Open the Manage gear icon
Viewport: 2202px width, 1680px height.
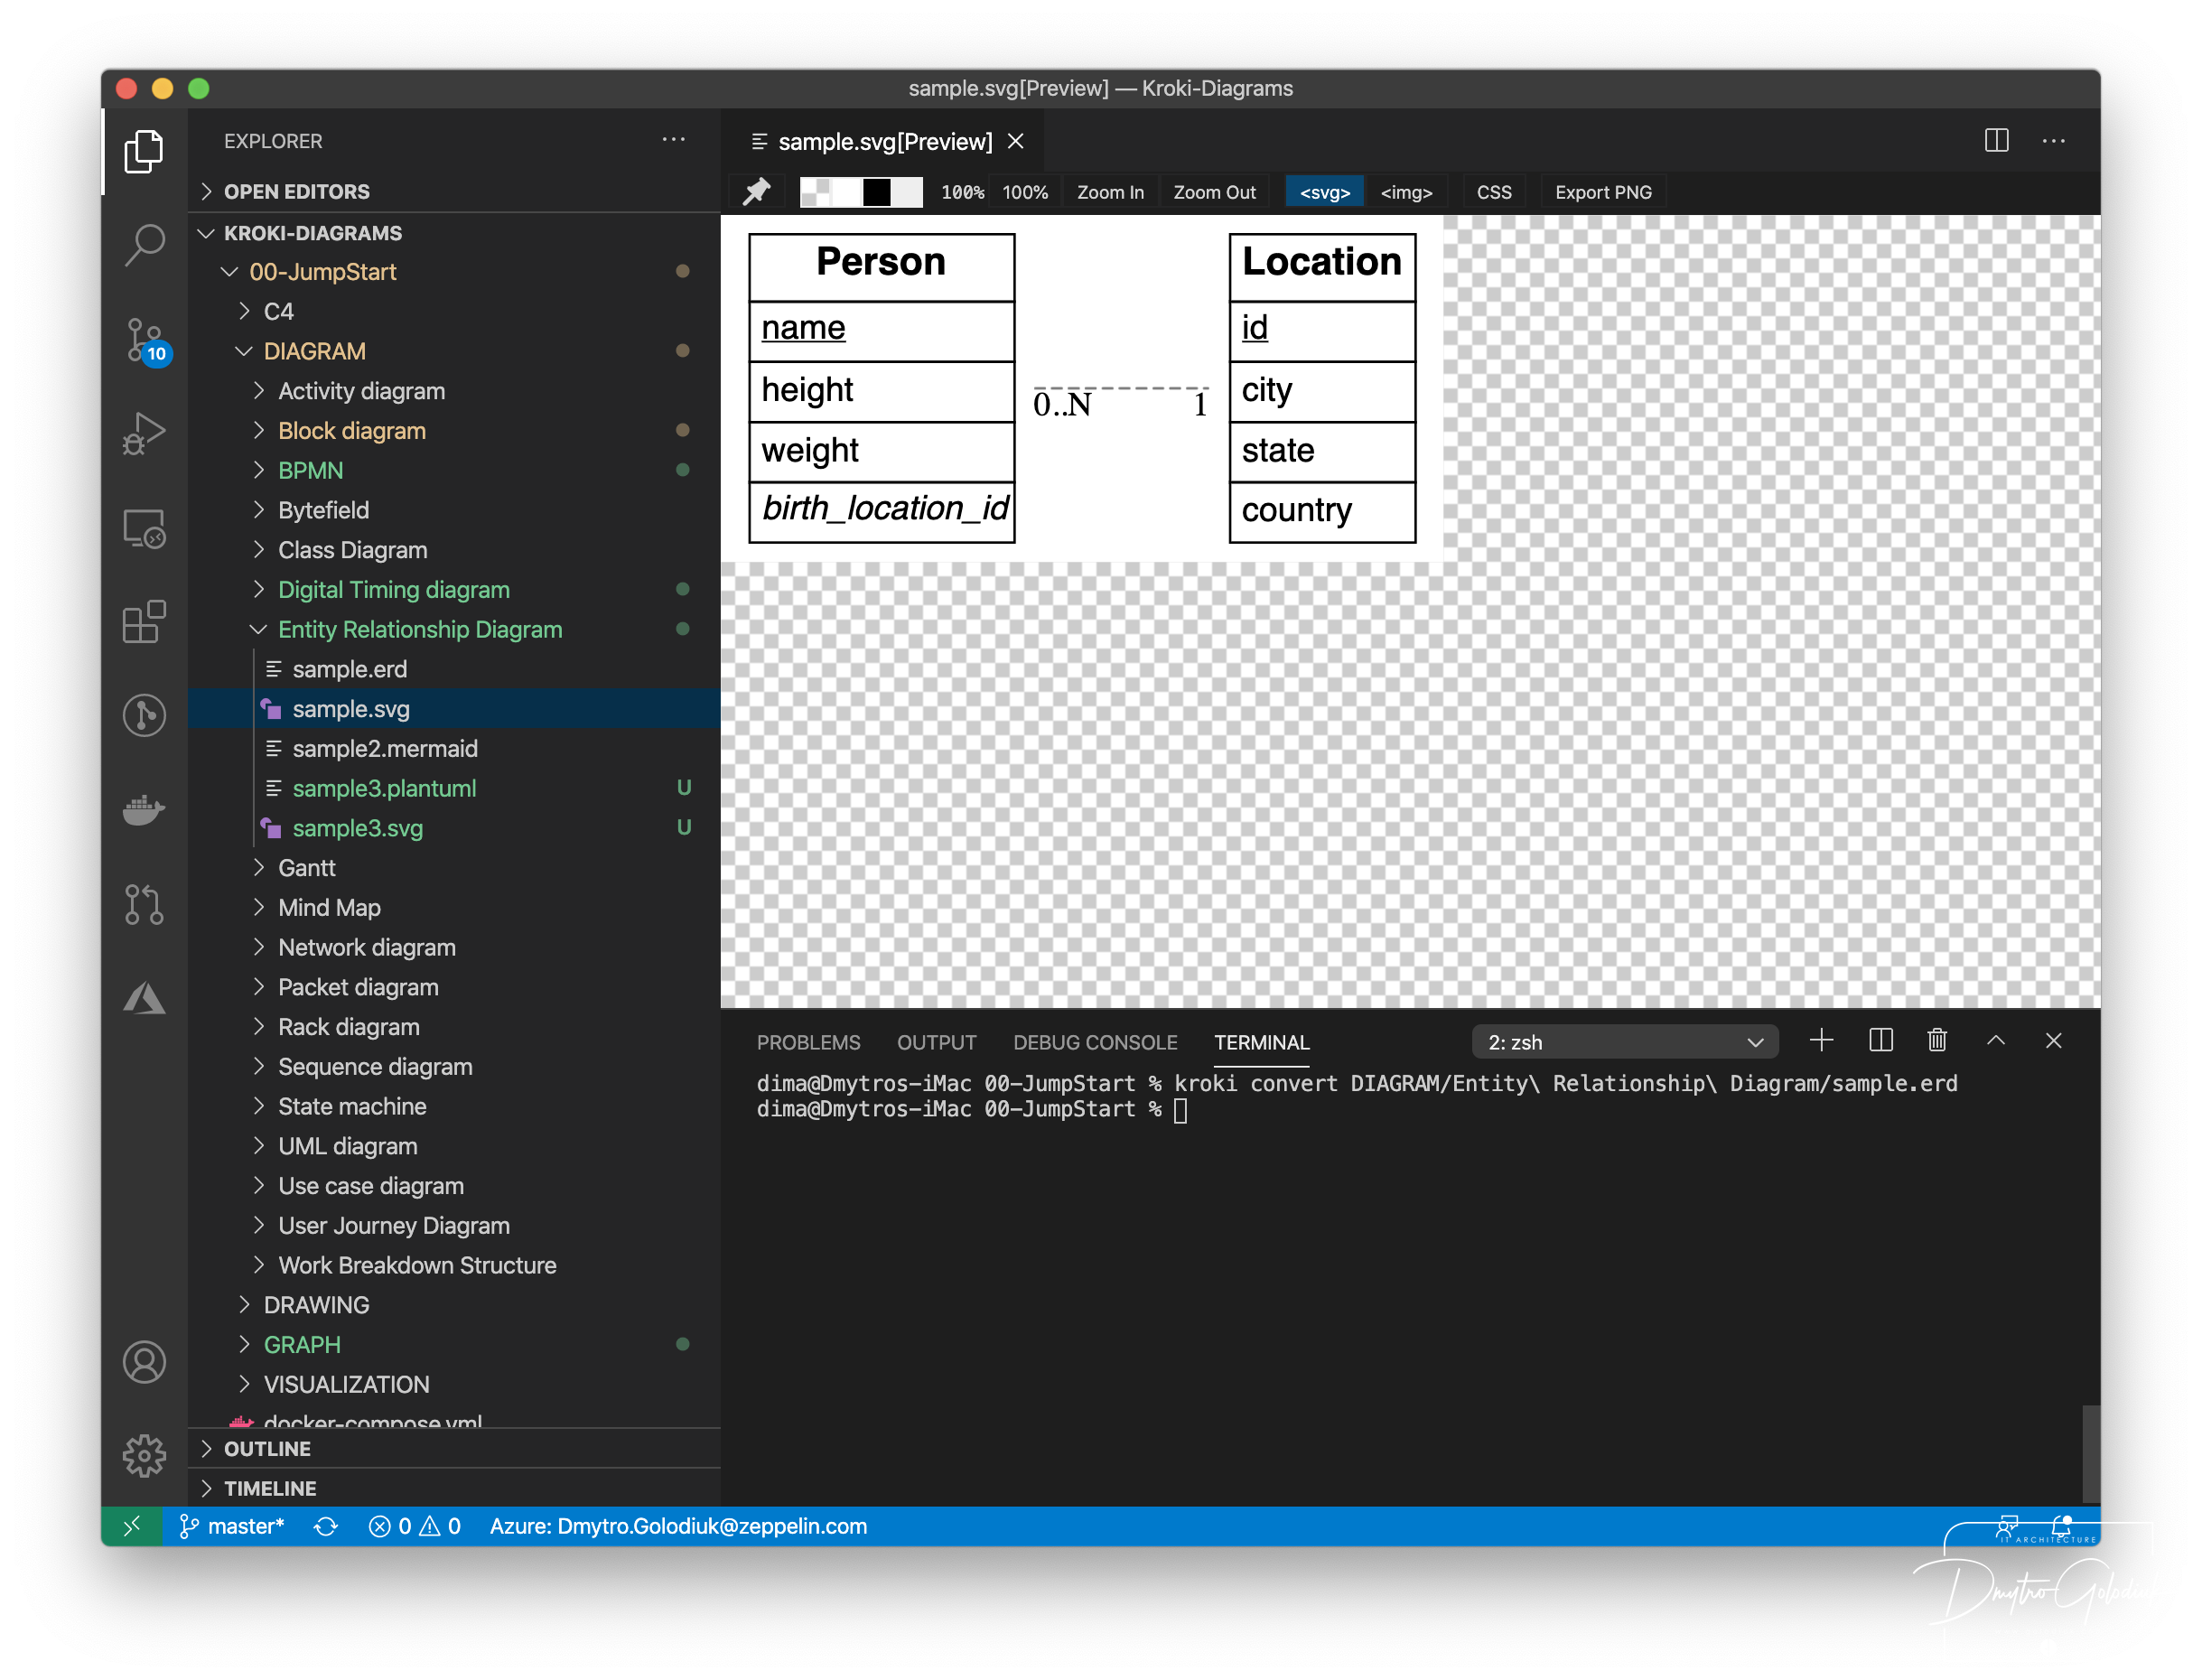(x=144, y=1455)
